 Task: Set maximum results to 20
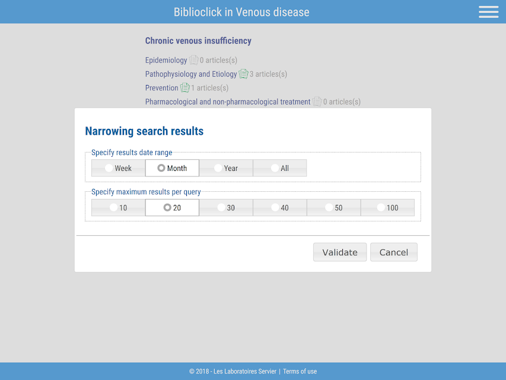(x=172, y=207)
